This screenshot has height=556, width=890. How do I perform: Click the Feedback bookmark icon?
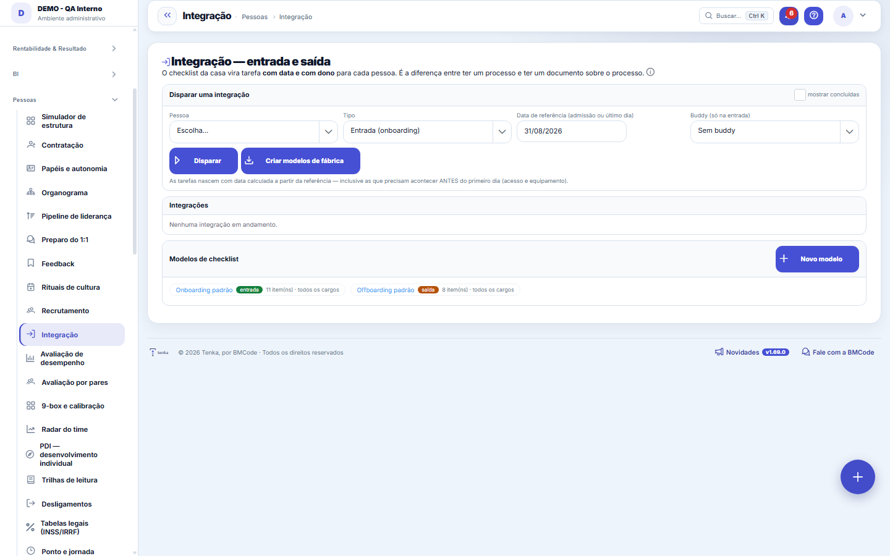pyautogui.click(x=31, y=264)
